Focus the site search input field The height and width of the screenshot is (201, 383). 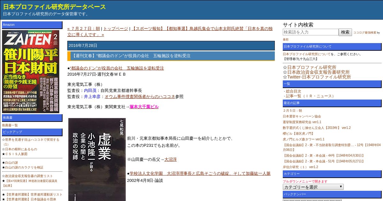pos(311,32)
